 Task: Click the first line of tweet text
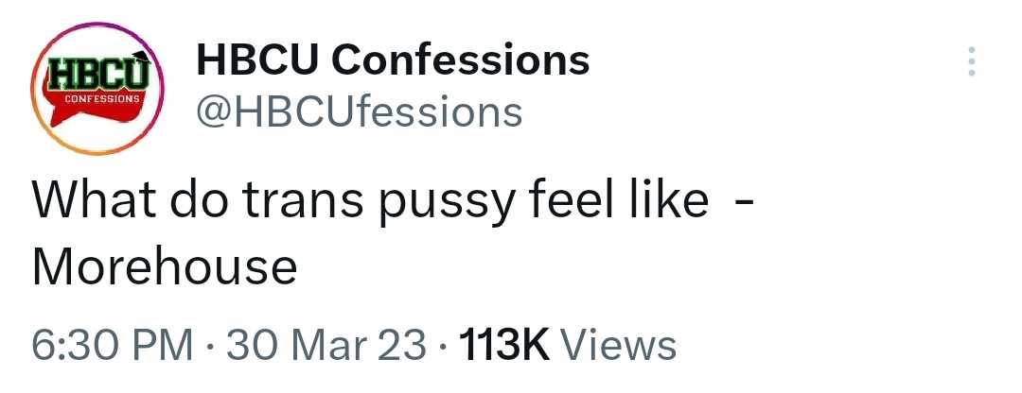pos(379,201)
